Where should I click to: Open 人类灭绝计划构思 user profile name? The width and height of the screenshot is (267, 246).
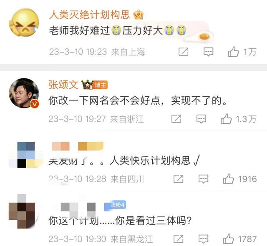89,15
